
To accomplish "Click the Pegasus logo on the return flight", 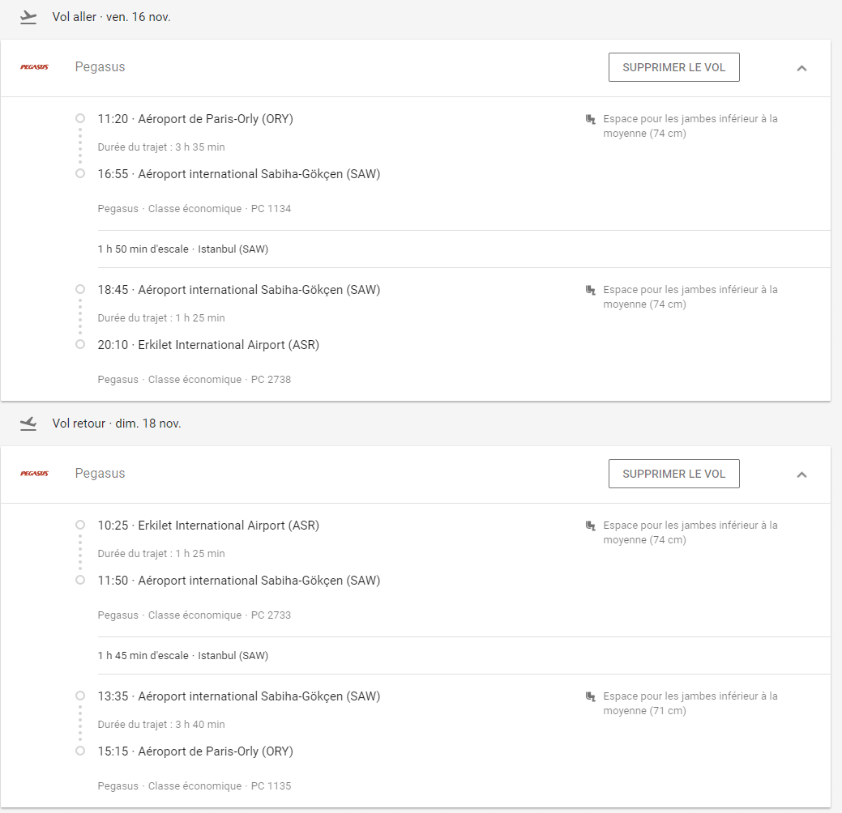I will point(34,474).
